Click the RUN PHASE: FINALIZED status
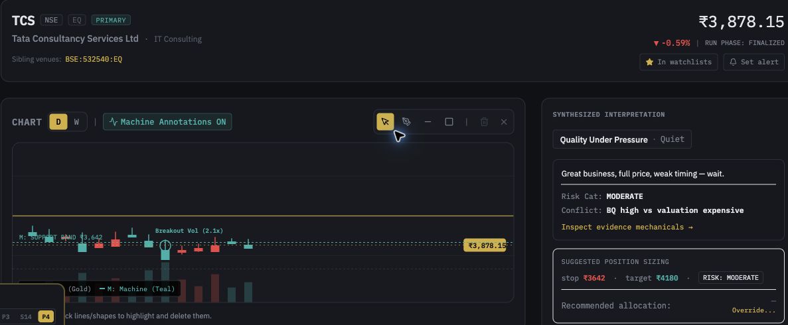Screen dimensions: 788x325 coord(745,43)
